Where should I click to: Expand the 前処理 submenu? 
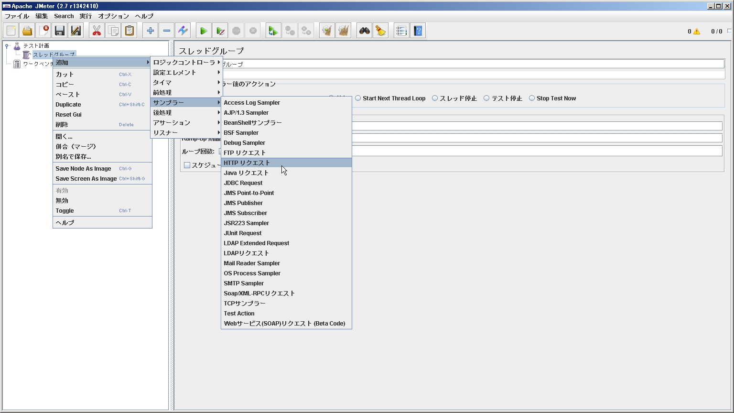(x=186, y=93)
